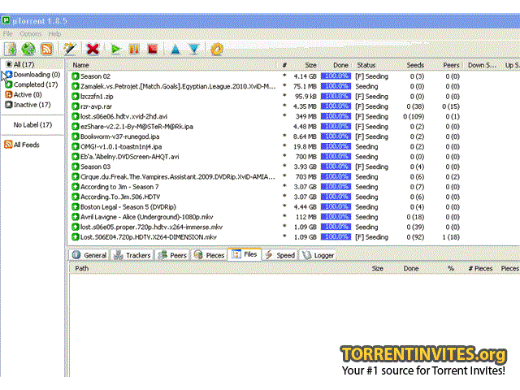Screen dimensions: 520x390
Task: Click progress bar of Lost.S06E04 torrent
Action: coord(336,236)
